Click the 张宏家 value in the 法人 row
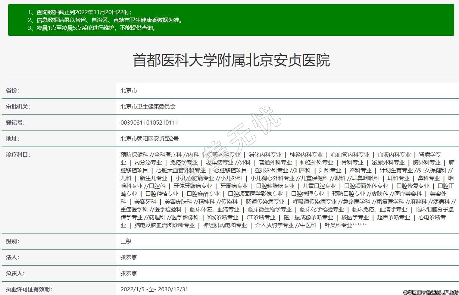The image size is (459, 295). pos(129,257)
